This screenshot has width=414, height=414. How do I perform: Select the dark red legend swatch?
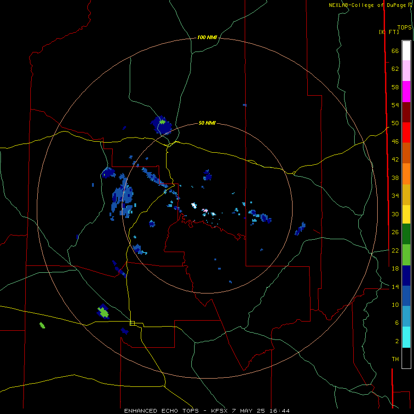(x=406, y=112)
